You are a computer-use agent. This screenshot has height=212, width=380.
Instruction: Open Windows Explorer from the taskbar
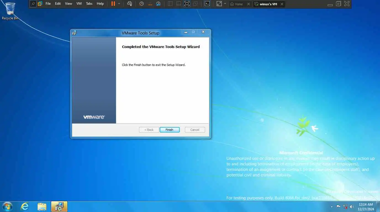(42, 206)
